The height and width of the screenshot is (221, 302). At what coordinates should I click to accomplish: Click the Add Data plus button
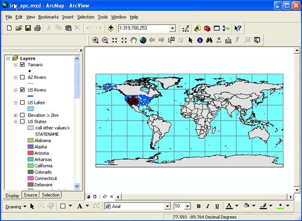point(111,28)
